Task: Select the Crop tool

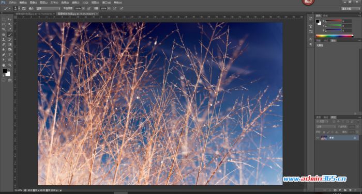Action: pos(4,29)
